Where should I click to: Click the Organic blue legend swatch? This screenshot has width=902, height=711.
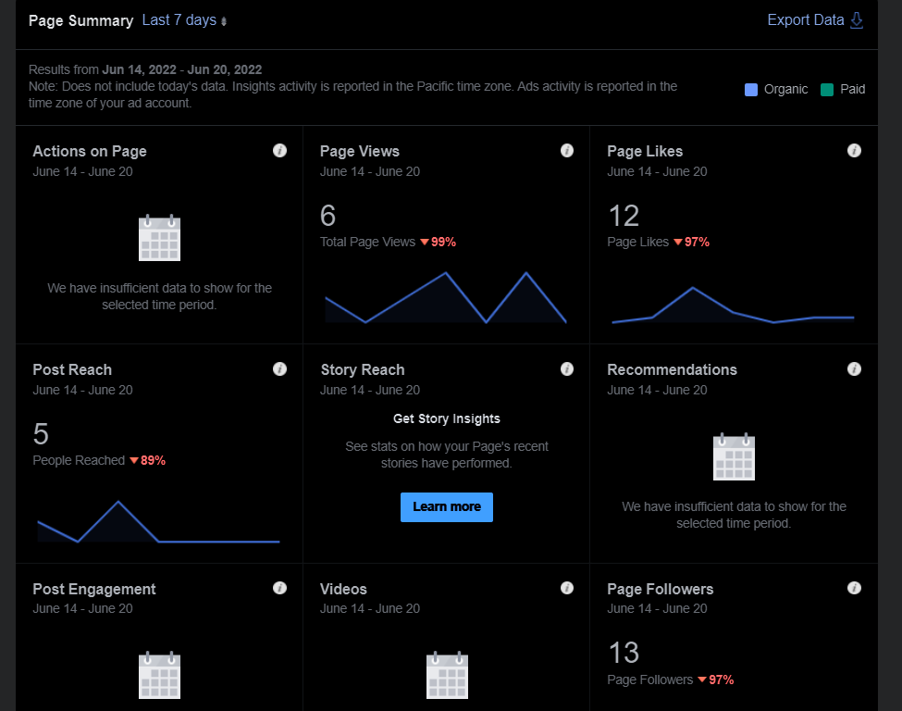click(x=750, y=89)
